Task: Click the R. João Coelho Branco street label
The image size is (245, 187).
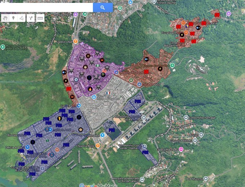Action: coord(184,126)
